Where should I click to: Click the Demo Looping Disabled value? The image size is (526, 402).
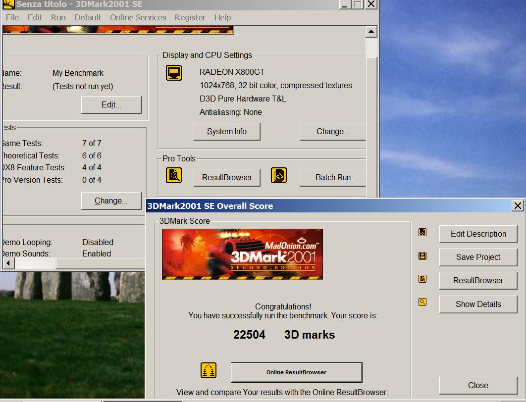click(x=98, y=242)
